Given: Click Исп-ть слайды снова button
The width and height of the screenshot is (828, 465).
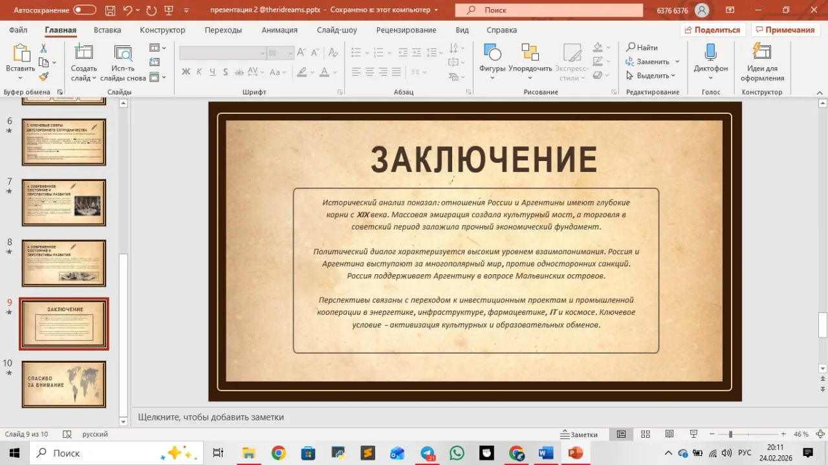Looking at the screenshot, I should (x=123, y=63).
